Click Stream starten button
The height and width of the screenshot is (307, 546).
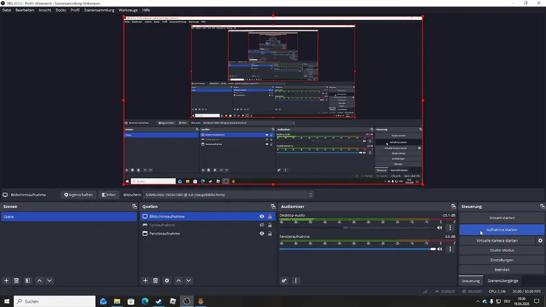coord(502,218)
